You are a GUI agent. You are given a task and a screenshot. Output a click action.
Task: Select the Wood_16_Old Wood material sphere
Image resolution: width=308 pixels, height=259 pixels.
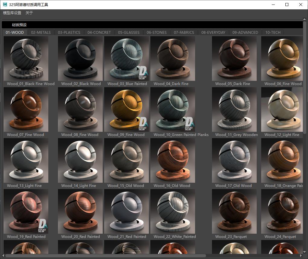(x=173, y=160)
